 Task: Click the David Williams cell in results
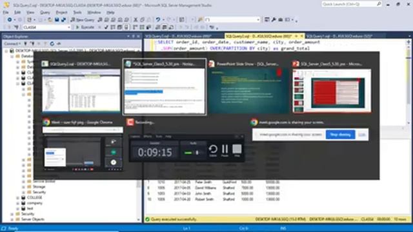coord(206,188)
